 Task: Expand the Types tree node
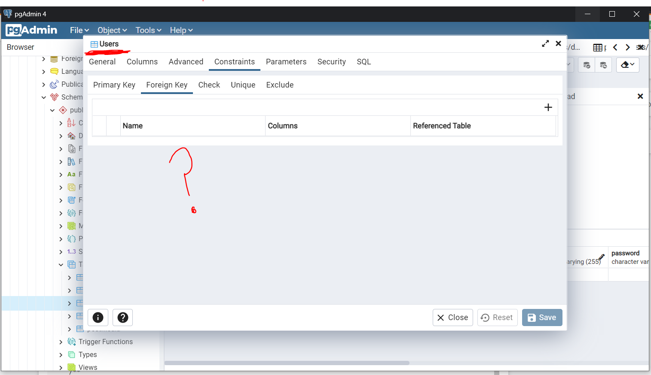(x=61, y=355)
